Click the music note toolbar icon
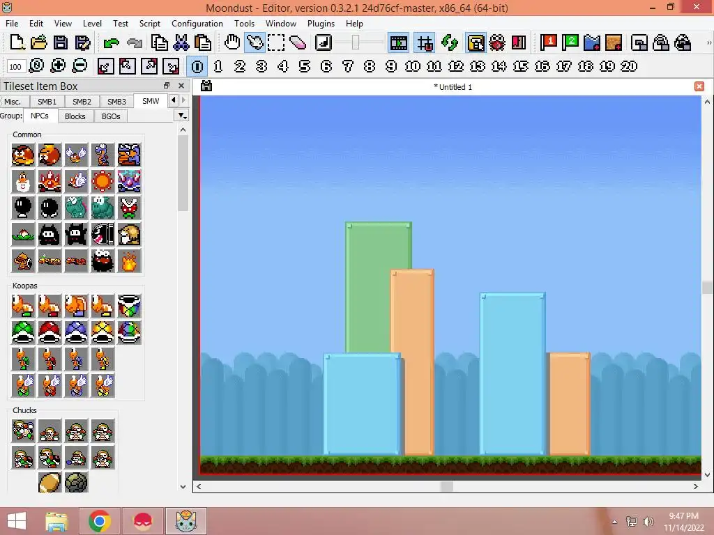Image resolution: width=714 pixels, height=535 pixels. tap(324, 42)
